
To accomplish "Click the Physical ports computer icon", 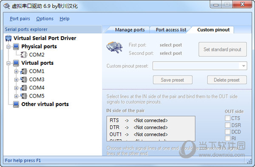I will point(16,46).
